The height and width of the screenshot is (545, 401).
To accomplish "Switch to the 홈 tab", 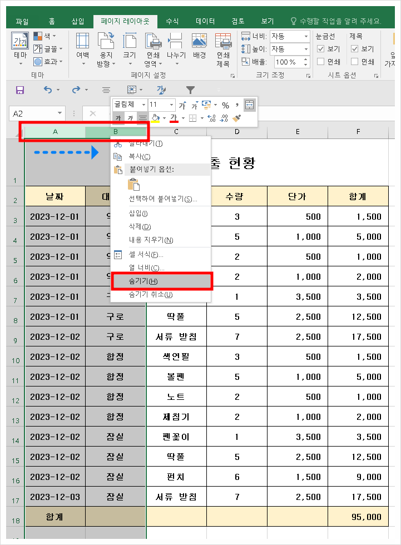I will click(x=52, y=22).
